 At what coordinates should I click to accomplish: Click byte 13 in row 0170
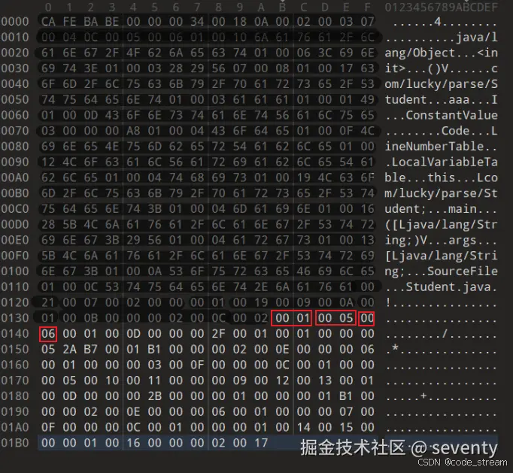coord(324,381)
